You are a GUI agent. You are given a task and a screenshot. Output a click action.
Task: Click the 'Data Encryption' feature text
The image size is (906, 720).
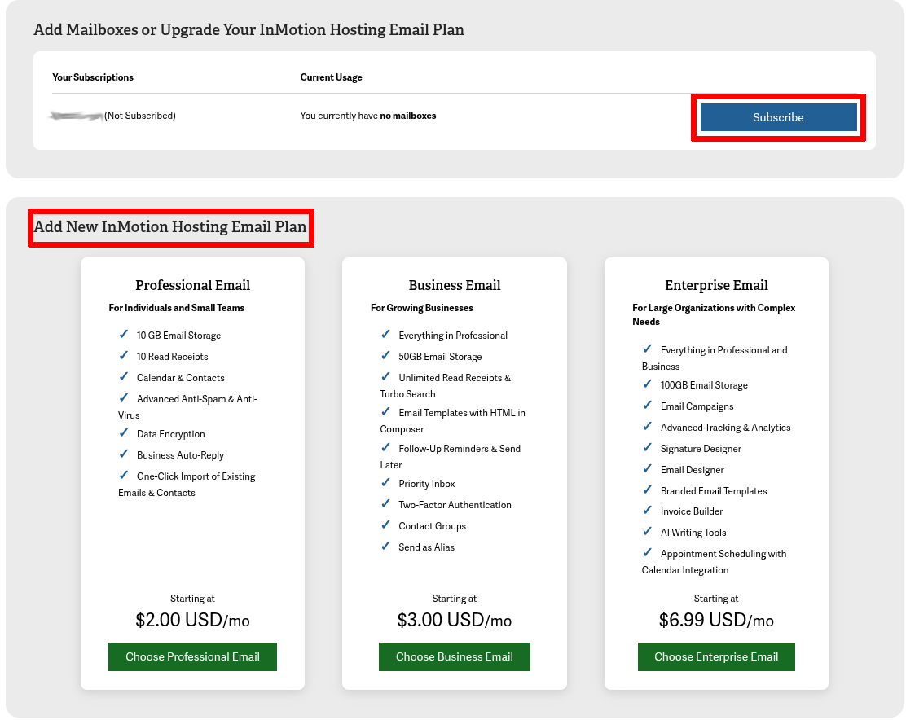click(x=170, y=434)
